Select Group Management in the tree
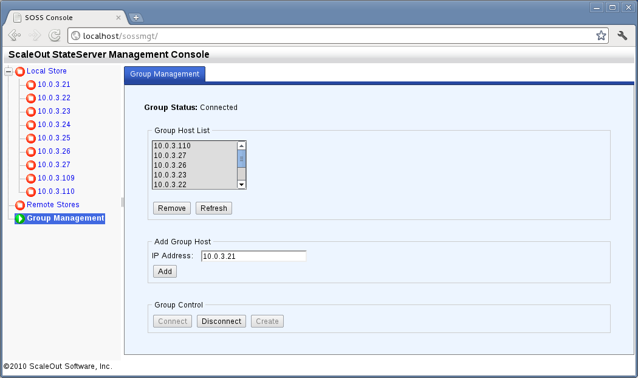This screenshot has width=638, height=378. point(66,218)
